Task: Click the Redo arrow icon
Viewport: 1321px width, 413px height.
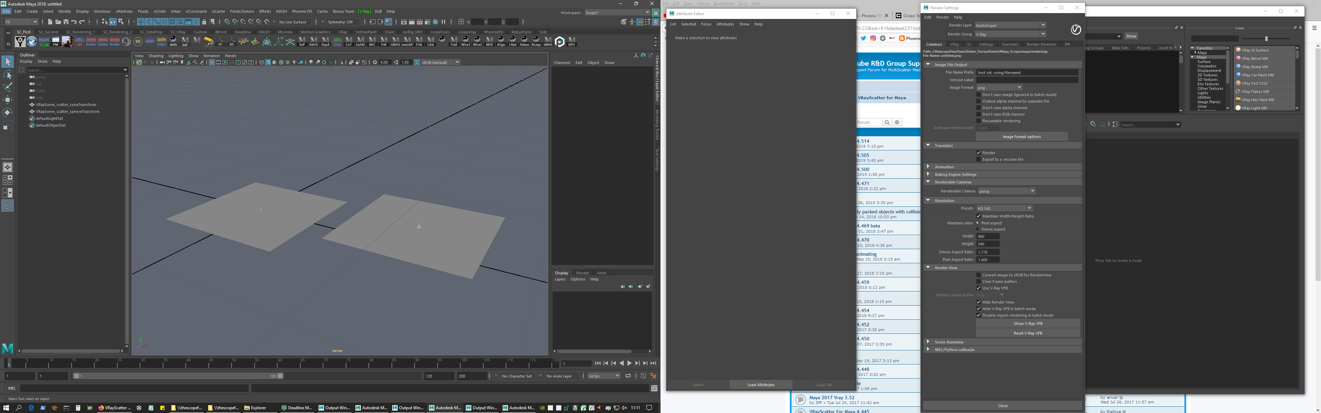Action: (x=82, y=22)
